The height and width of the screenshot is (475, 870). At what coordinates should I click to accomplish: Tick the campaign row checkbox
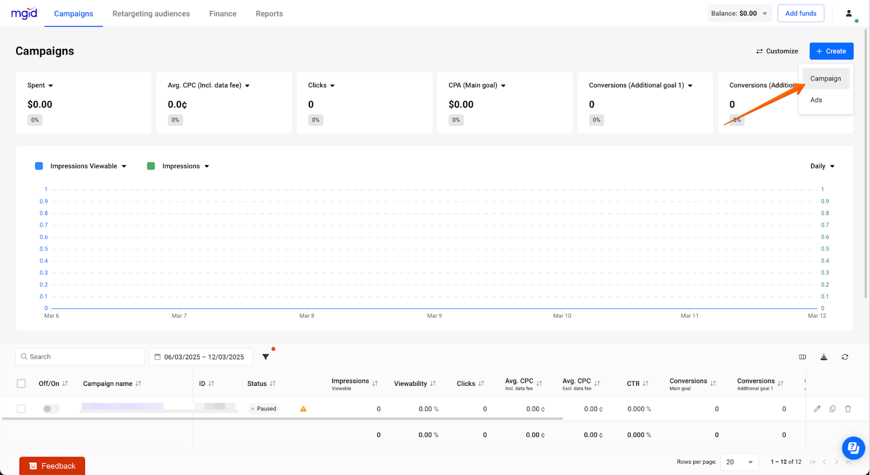(21, 409)
